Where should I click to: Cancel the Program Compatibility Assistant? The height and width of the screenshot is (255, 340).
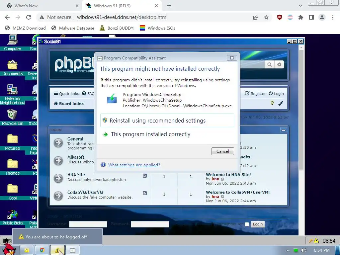[223, 151]
